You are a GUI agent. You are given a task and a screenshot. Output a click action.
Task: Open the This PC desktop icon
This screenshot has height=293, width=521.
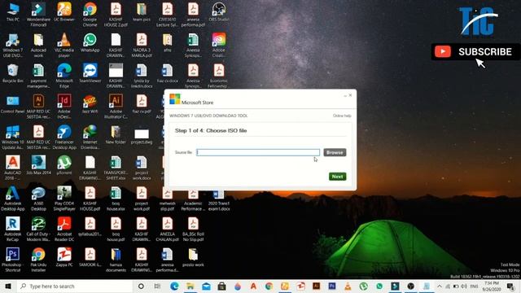13,13
